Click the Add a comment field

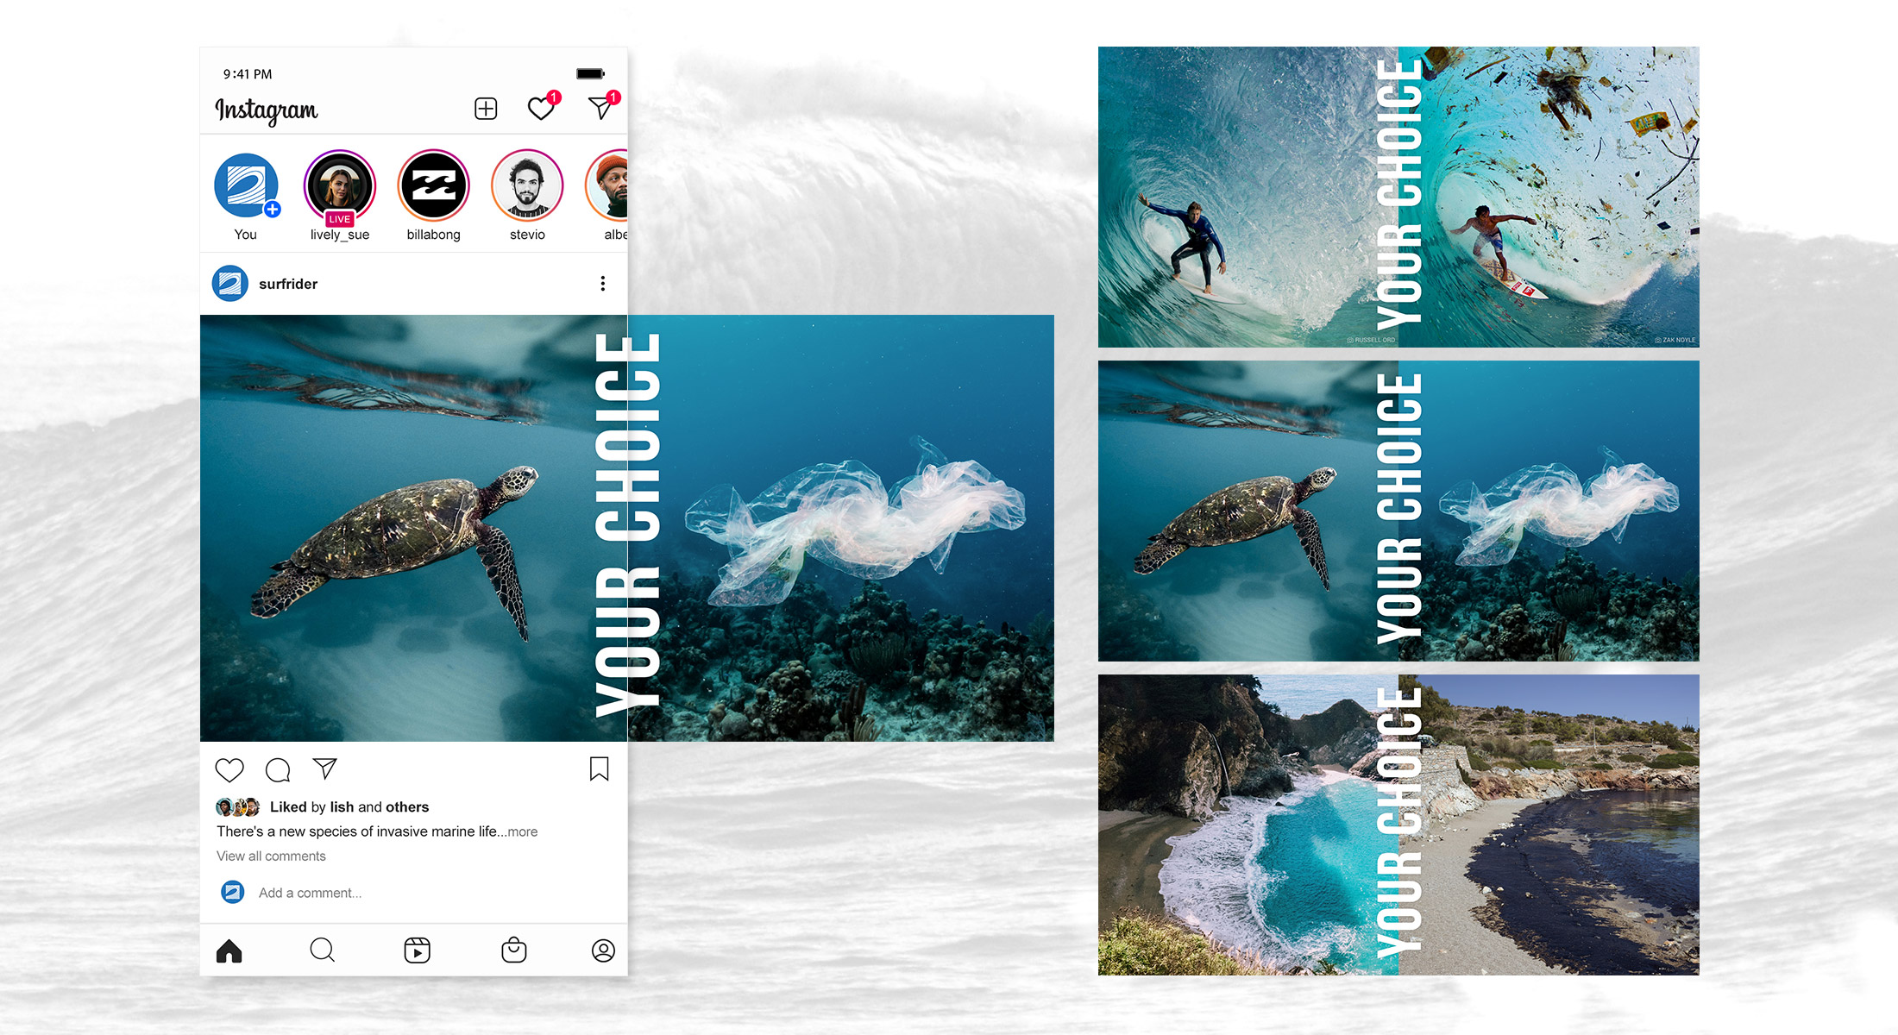(x=310, y=893)
